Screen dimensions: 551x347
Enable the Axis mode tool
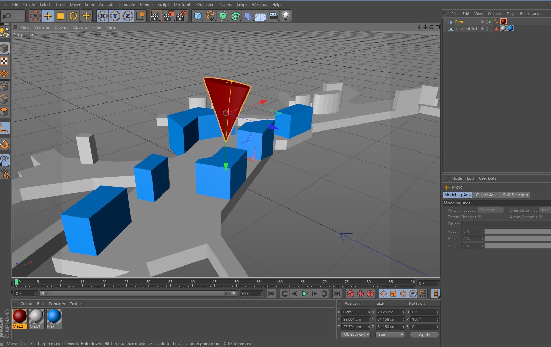pos(5,128)
